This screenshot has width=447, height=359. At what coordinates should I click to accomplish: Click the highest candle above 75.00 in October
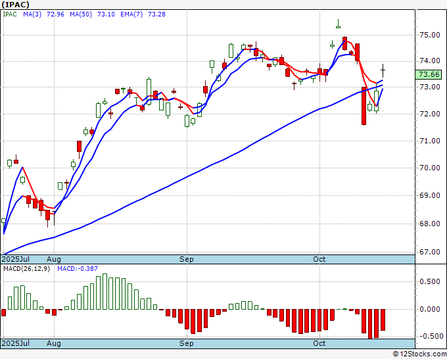(338, 24)
